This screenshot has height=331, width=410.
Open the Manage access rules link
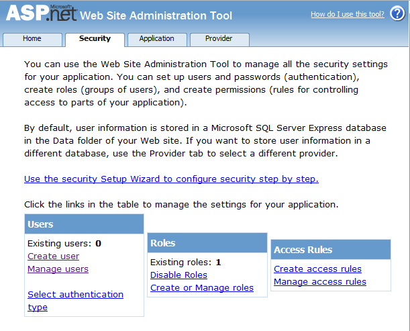click(320, 282)
